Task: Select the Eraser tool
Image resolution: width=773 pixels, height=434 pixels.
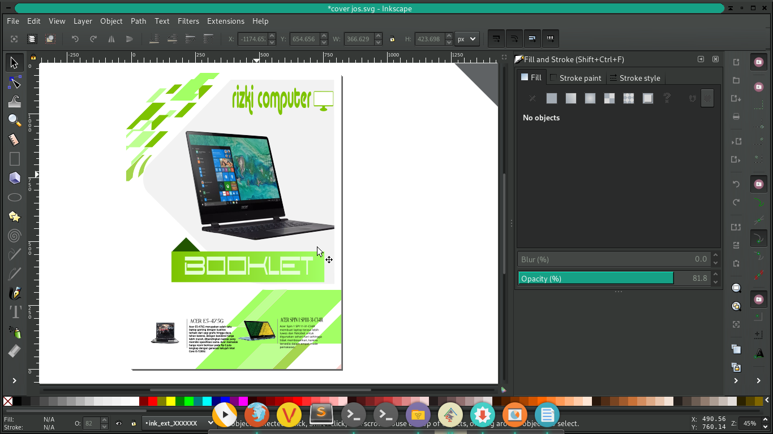Action: click(x=15, y=351)
